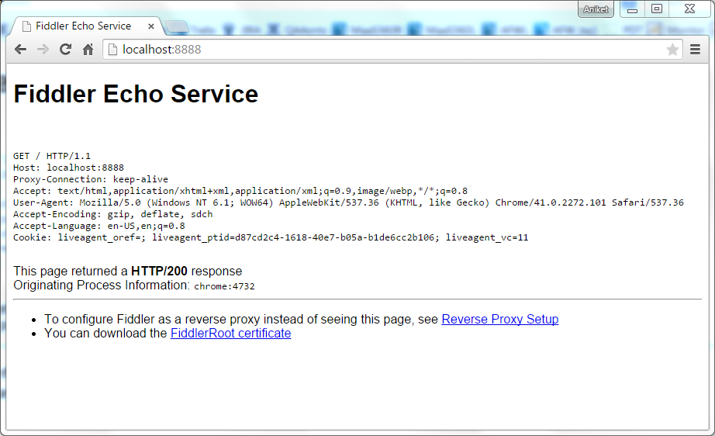The image size is (715, 436).
Task: Click the forward navigation arrow
Action: pos(43,49)
